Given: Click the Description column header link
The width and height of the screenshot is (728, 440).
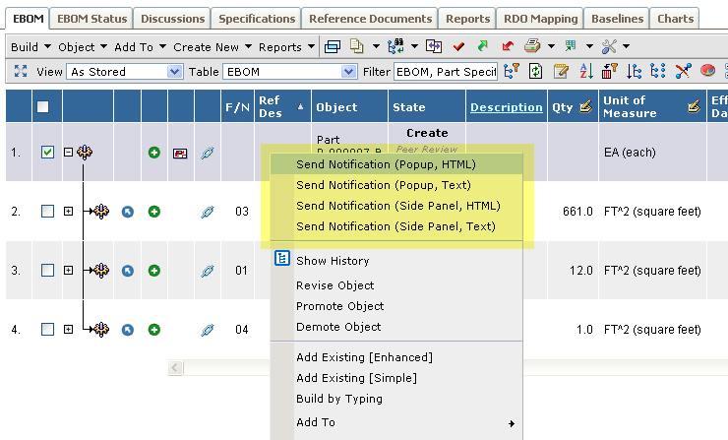Looking at the screenshot, I should (x=506, y=107).
